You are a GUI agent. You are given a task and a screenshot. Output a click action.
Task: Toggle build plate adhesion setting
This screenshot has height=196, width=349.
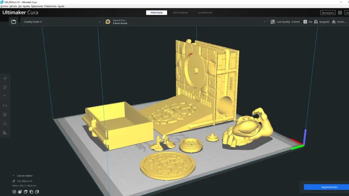coord(339,22)
